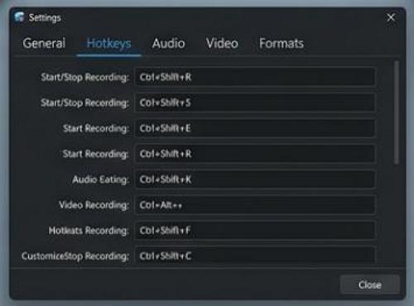Go to the Video tab
The image size is (414, 306).
(222, 43)
